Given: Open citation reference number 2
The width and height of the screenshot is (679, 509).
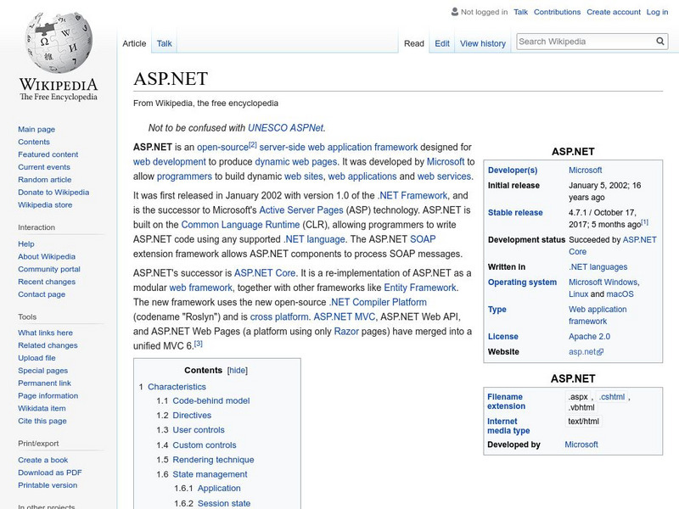Looking at the screenshot, I should click(x=253, y=144).
